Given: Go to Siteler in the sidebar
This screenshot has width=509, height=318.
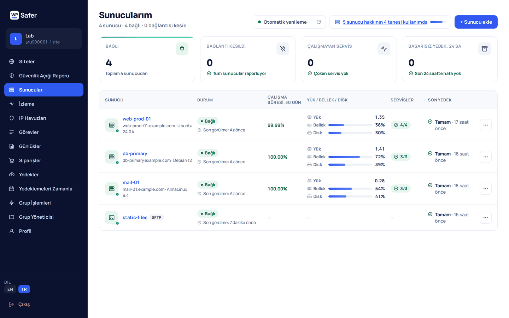Looking at the screenshot, I should [44, 61].
